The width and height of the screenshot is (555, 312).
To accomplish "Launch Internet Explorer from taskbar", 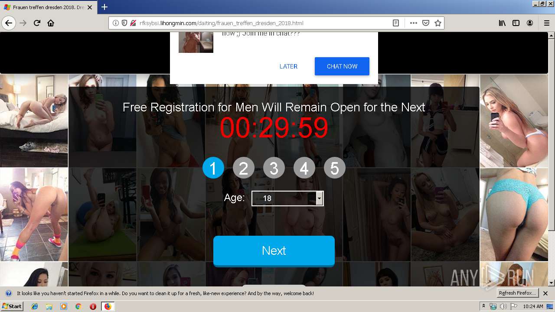I will point(35,306).
